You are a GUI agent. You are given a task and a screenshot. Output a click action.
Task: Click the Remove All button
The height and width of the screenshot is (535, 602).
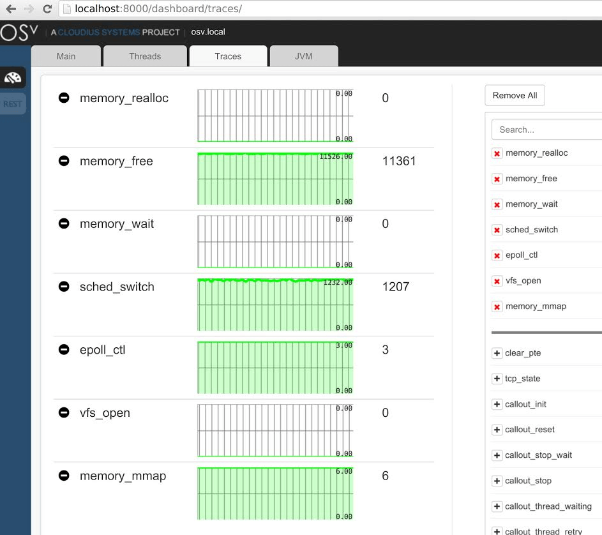[515, 95]
